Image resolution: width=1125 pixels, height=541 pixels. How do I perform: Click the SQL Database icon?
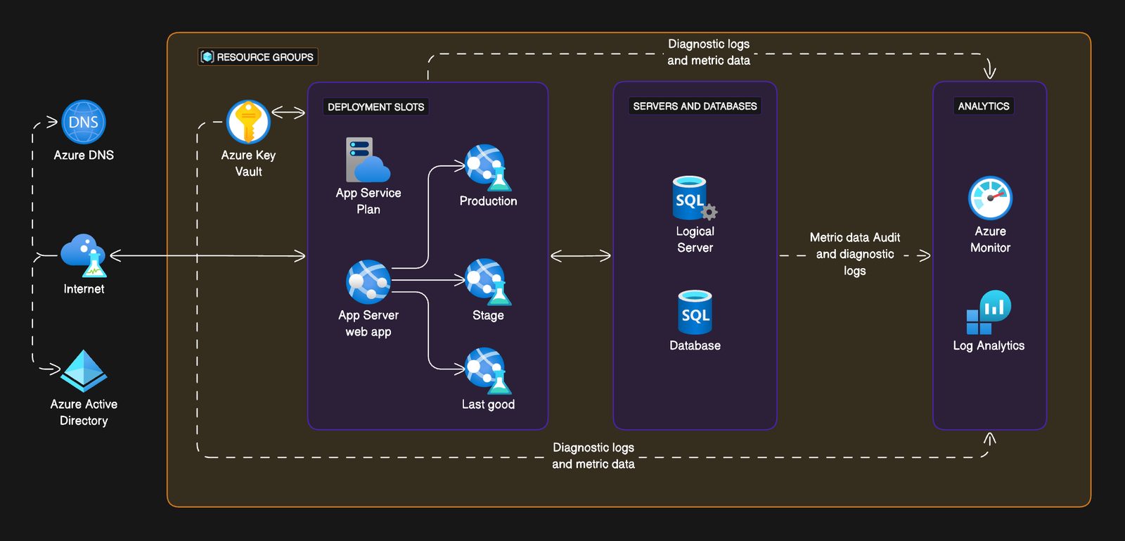(695, 312)
